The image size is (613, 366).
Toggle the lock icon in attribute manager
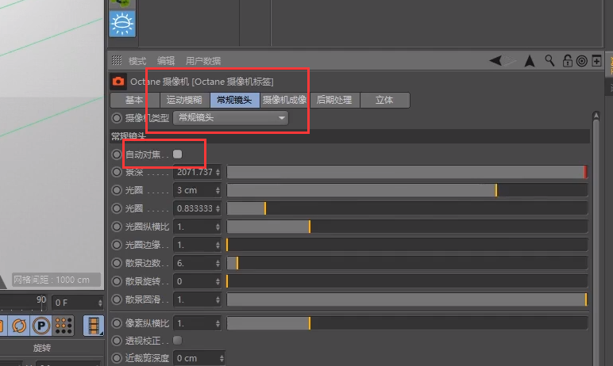pyautogui.click(x=567, y=60)
